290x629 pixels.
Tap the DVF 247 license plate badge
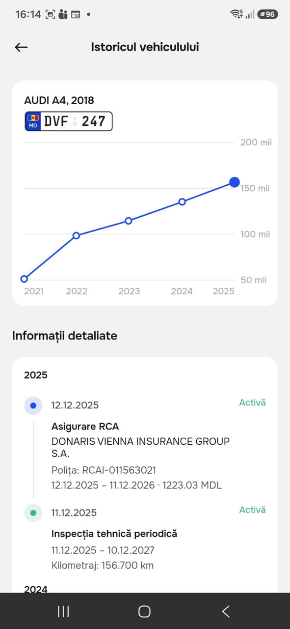pyautogui.click(x=69, y=121)
